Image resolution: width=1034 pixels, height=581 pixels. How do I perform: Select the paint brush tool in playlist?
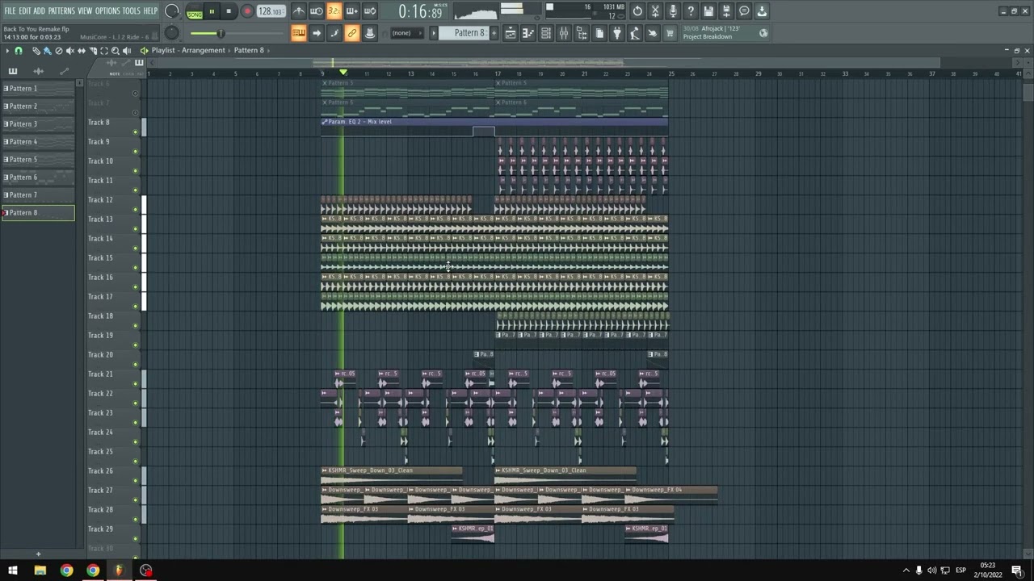[x=47, y=51]
